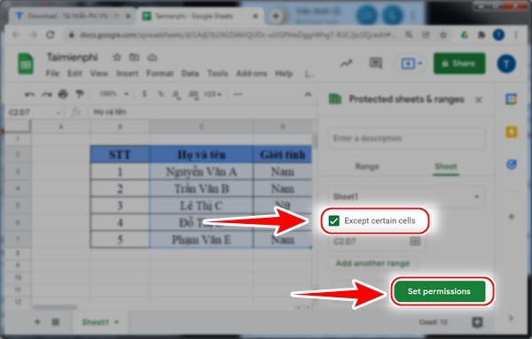The image size is (532, 339).
Task: Click the horizontal scrollbar of the sheet
Action: (55, 307)
